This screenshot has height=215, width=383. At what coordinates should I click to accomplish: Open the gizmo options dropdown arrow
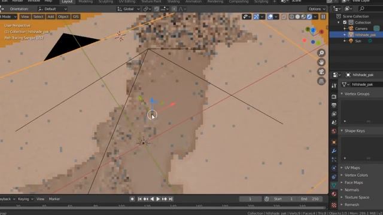(262, 17)
